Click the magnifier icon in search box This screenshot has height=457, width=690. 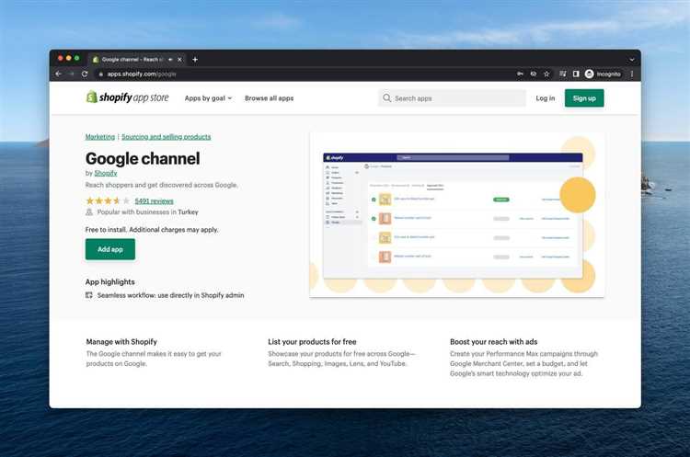(x=386, y=98)
